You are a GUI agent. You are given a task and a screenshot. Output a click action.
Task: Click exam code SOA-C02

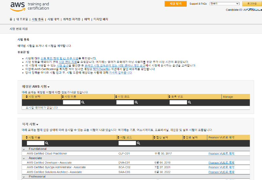pyautogui.click(x=124, y=167)
